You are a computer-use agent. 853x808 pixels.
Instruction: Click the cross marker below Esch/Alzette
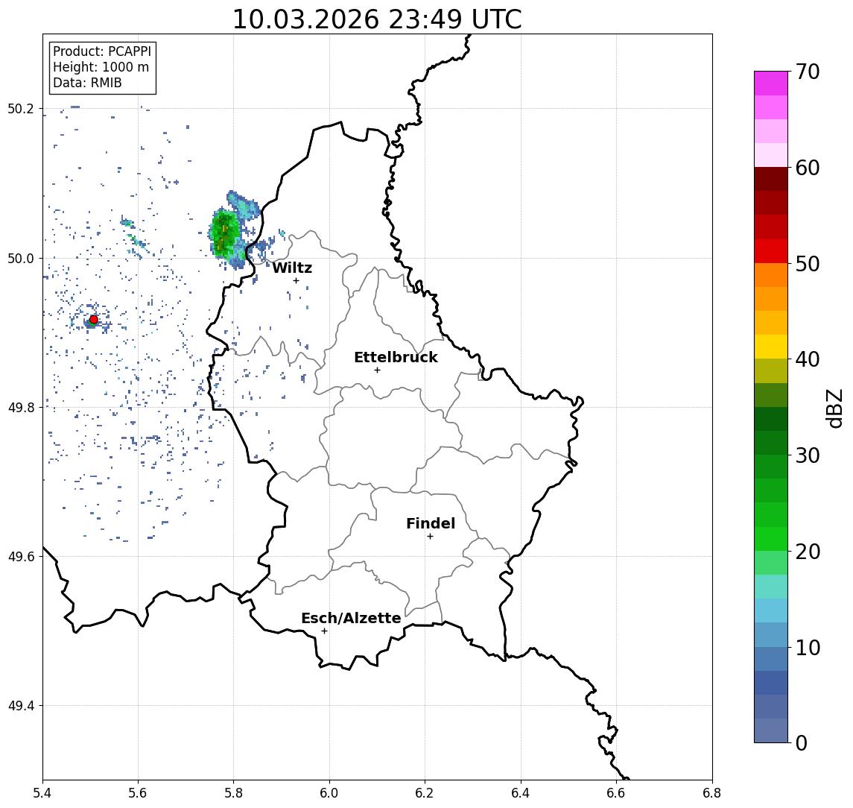coord(324,631)
